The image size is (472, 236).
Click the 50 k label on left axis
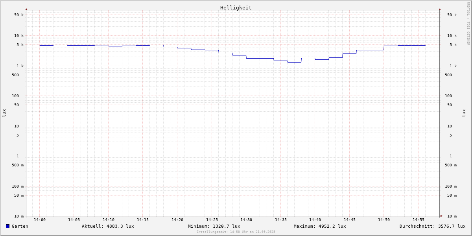19,15
